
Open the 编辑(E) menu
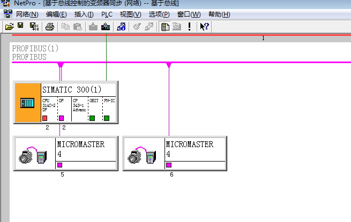[x=56, y=14]
